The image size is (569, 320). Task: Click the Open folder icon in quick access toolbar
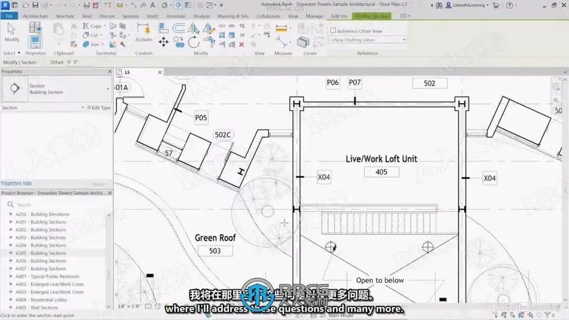pyautogui.click(x=25, y=5)
